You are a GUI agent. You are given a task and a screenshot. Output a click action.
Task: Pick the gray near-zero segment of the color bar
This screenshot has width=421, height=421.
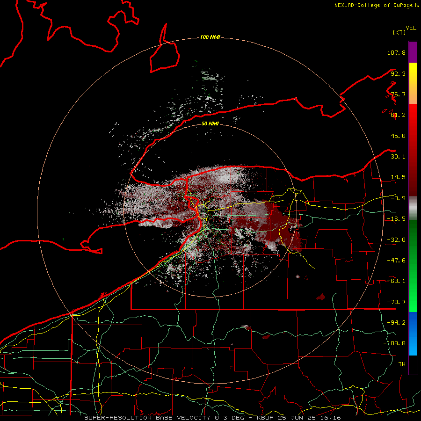tap(413, 208)
